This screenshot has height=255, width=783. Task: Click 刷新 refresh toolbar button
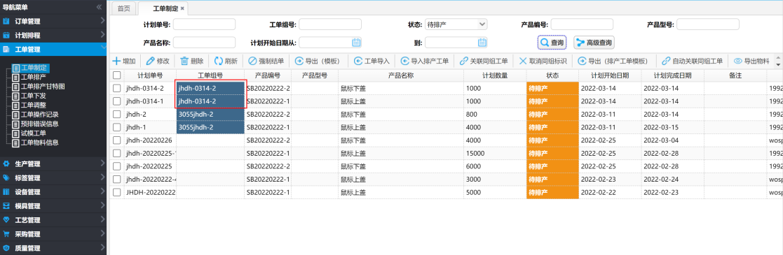click(x=226, y=61)
